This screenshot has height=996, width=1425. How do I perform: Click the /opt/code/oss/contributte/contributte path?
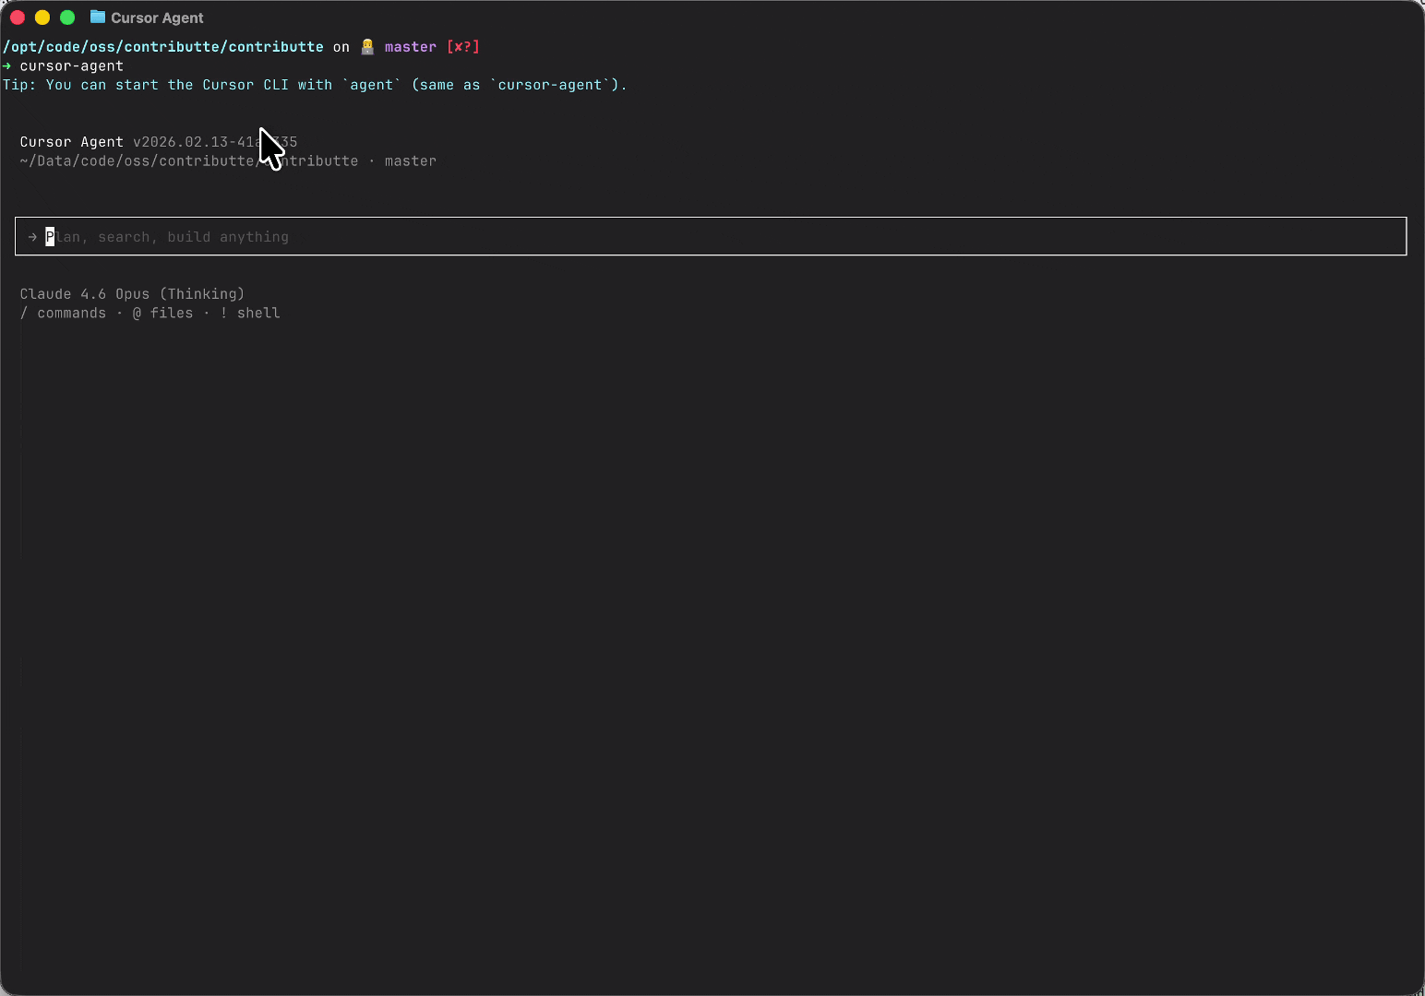point(163,47)
